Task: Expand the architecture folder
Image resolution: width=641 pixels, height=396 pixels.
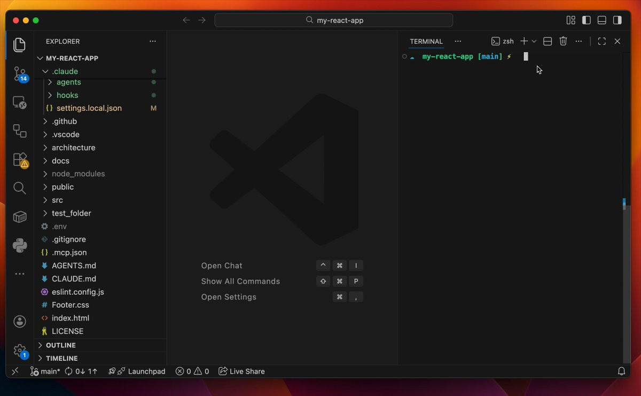Action: click(x=100, y=147)
